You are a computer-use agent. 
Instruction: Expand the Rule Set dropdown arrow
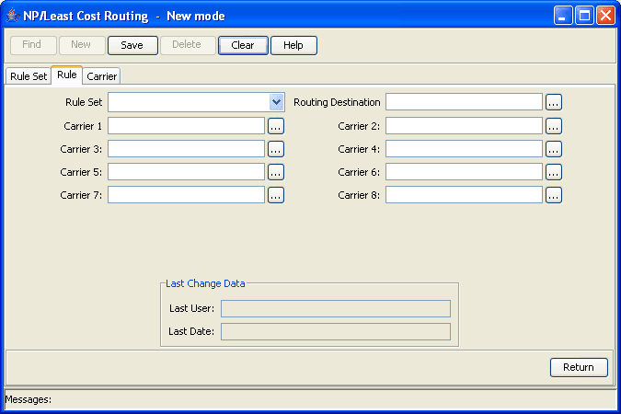[276, 102]
